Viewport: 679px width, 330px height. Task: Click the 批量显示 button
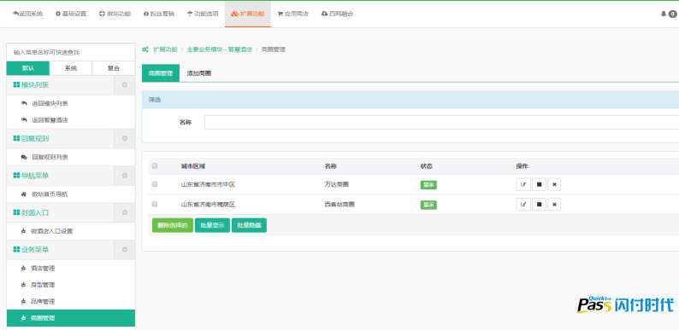212,225
